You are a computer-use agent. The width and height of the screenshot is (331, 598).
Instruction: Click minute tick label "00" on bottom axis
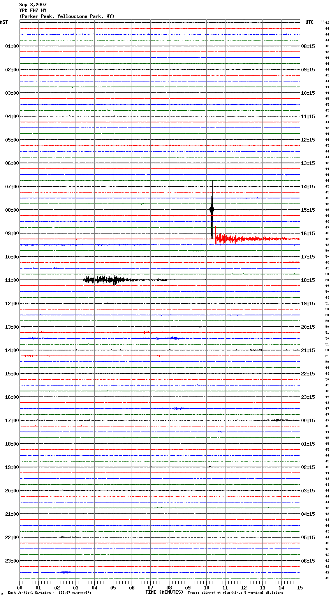pyautogui.click(x=19, y=587)
